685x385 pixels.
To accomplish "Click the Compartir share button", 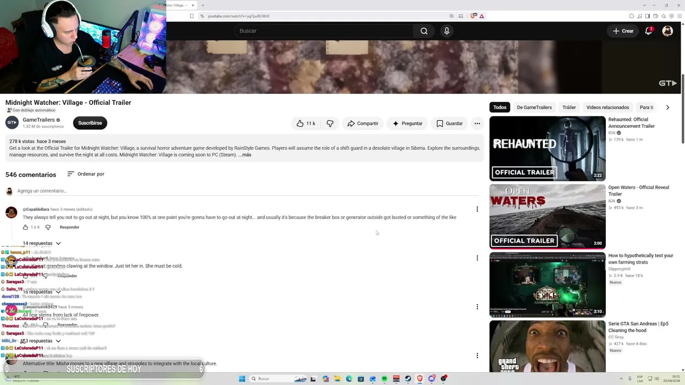I will point(363,124).
